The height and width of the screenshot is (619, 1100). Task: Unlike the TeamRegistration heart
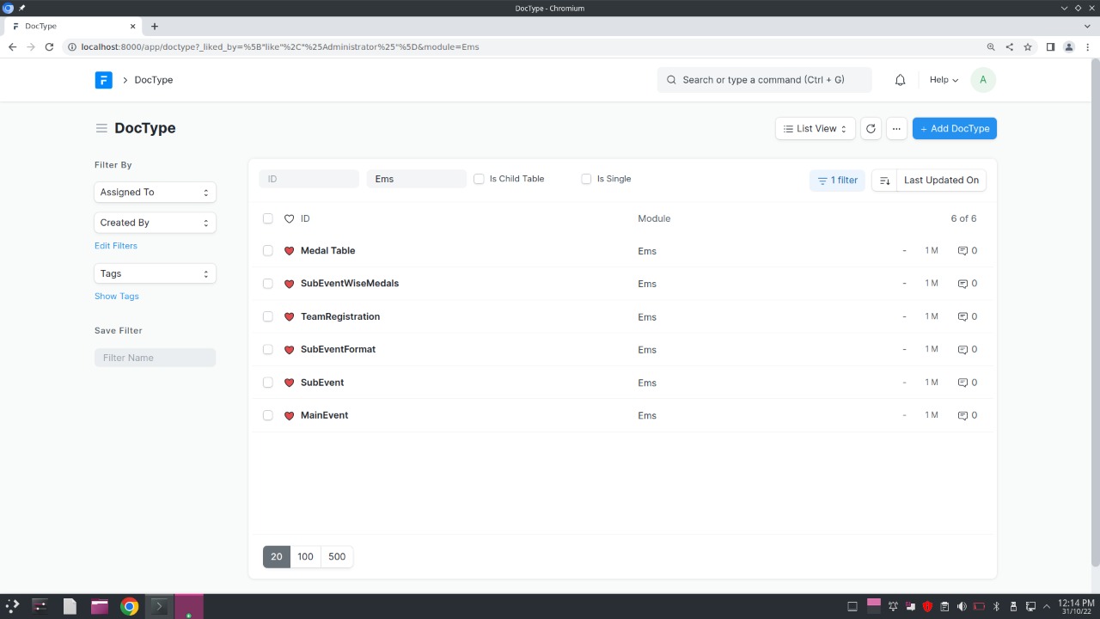tap(289, 317)
